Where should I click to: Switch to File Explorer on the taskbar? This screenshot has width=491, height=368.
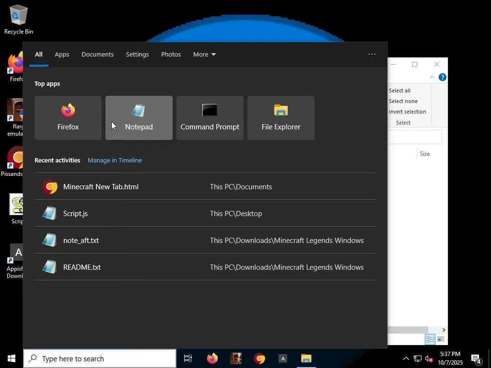[x=306, y=358]
